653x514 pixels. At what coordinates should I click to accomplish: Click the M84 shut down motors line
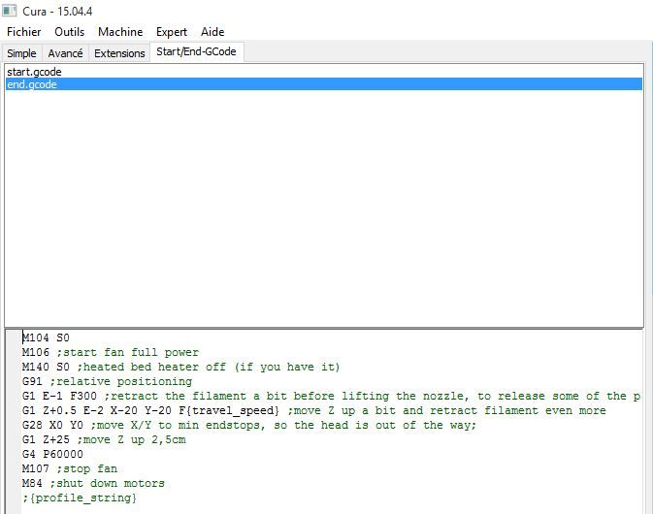click(93, 483)
